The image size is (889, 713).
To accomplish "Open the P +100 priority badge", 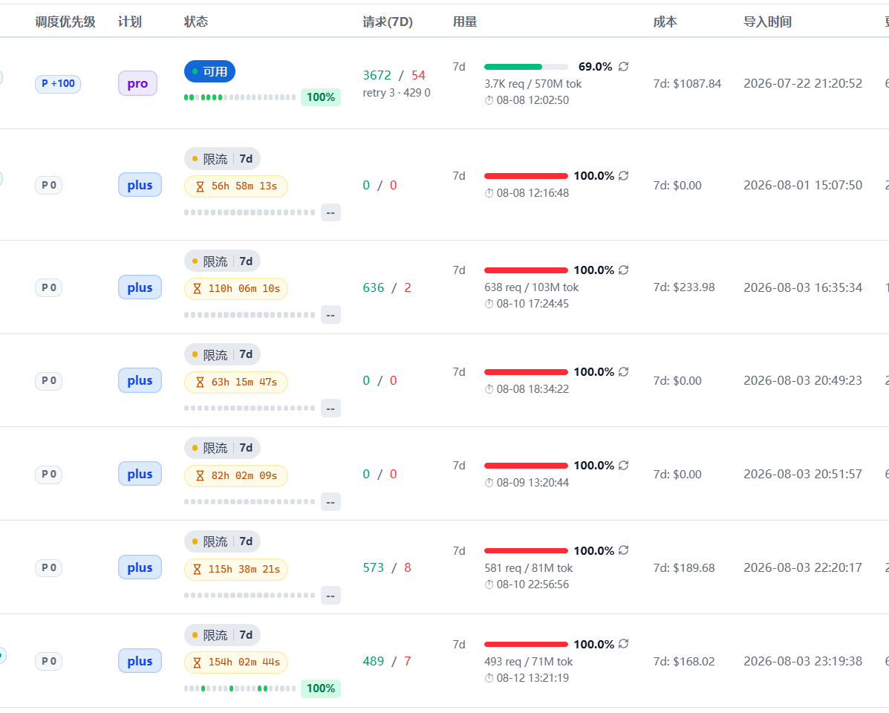I will point(58,84).
